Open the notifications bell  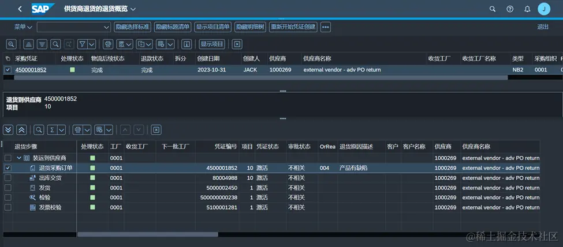[527, 9]
